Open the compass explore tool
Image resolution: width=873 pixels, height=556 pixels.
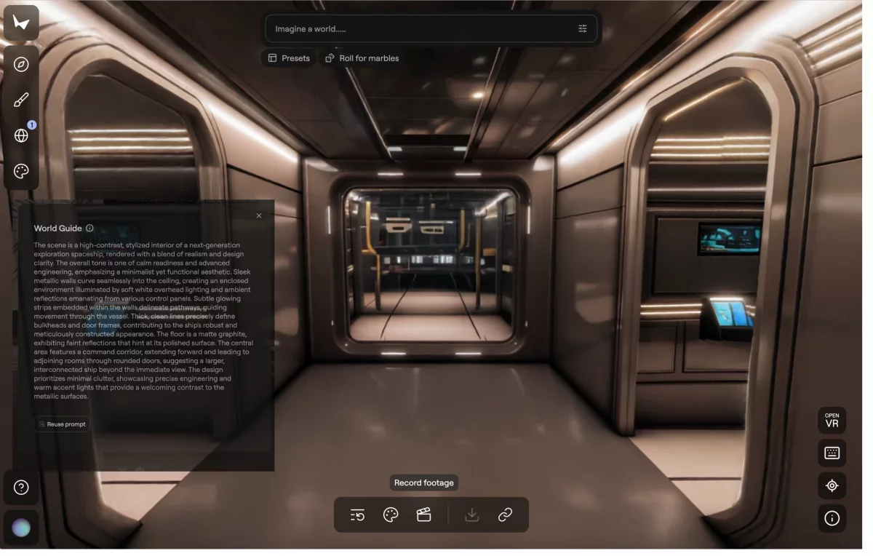click(20, 64)
